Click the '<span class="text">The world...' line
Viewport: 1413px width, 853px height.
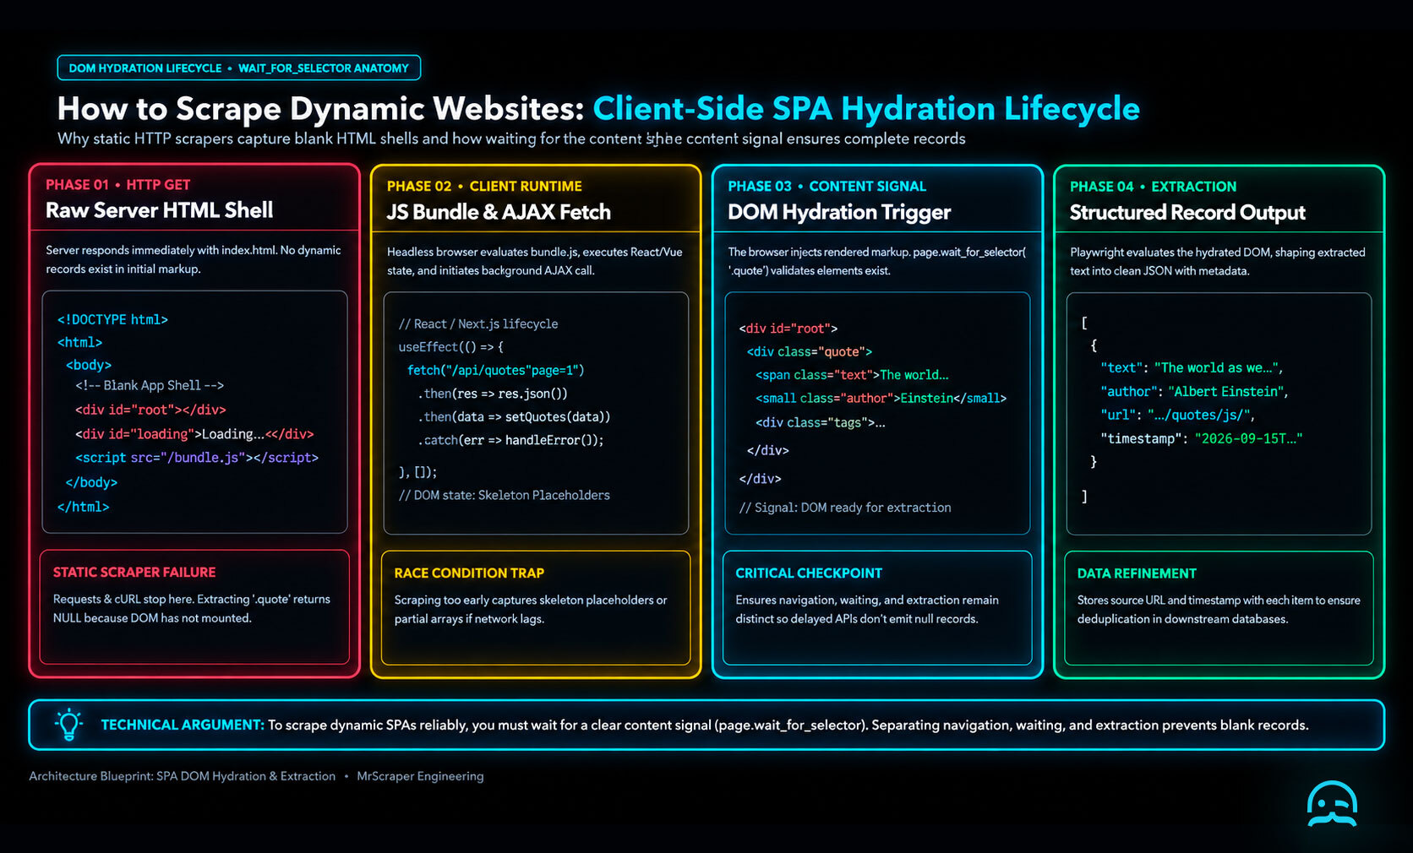point(852,375)
